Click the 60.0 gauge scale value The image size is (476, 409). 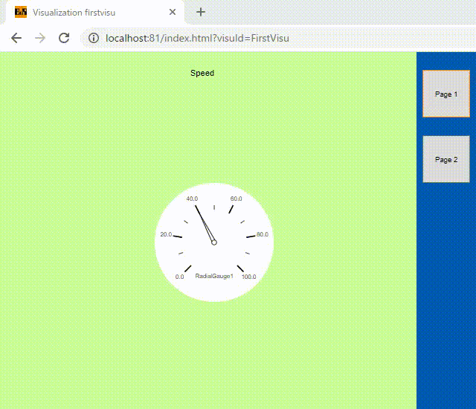coord(236,199)
